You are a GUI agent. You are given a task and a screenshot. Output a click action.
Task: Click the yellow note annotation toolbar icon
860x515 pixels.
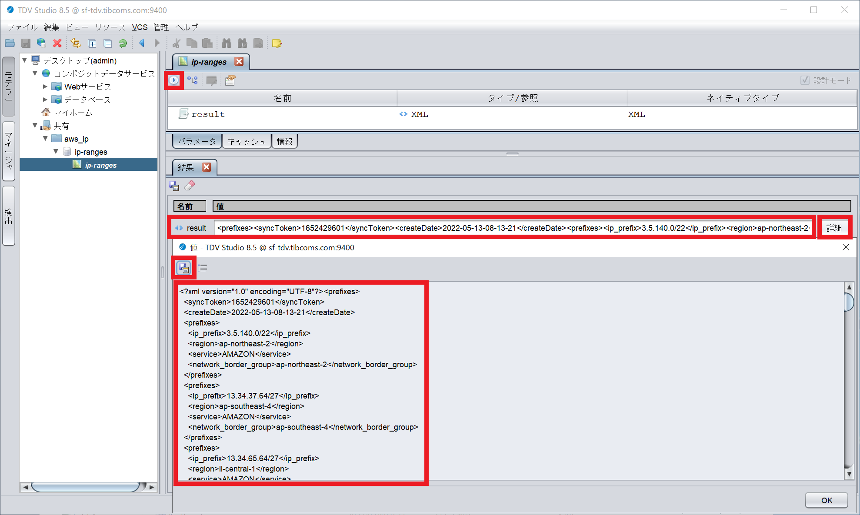click(x=277, y=43)
